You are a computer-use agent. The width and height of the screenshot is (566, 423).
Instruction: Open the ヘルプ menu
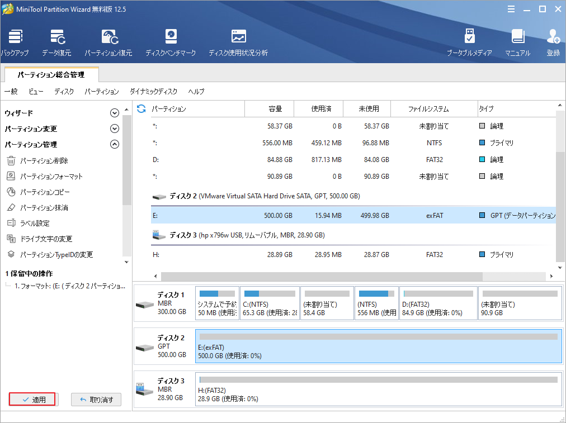(x=196, y=92)
